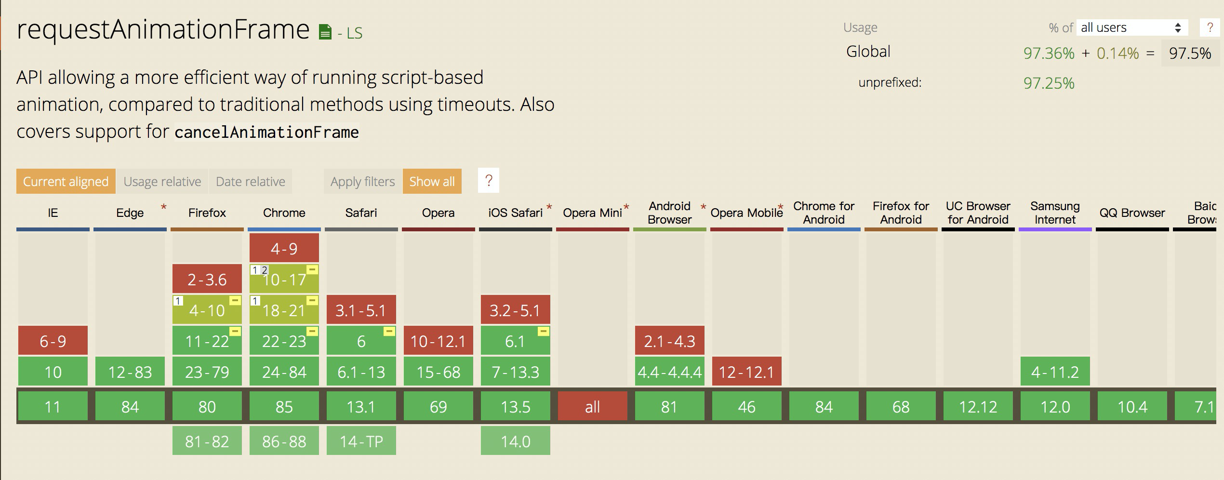Click the Firefox column header
1224x480 pixels.
pos(207,213)
